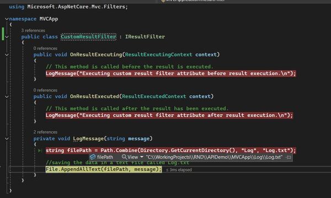
Task: Collapse the LogMessage method
Action: click(7, 139)
